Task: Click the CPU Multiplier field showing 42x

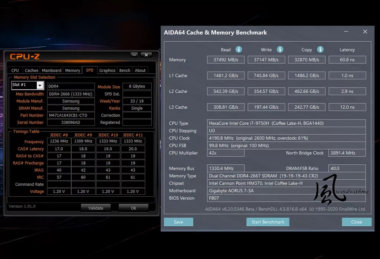Action: pos(226,153)
